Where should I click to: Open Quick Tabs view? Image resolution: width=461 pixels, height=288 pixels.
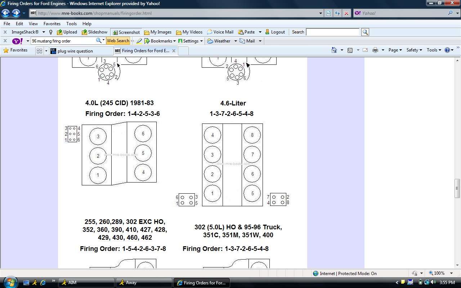click(39, 51)
